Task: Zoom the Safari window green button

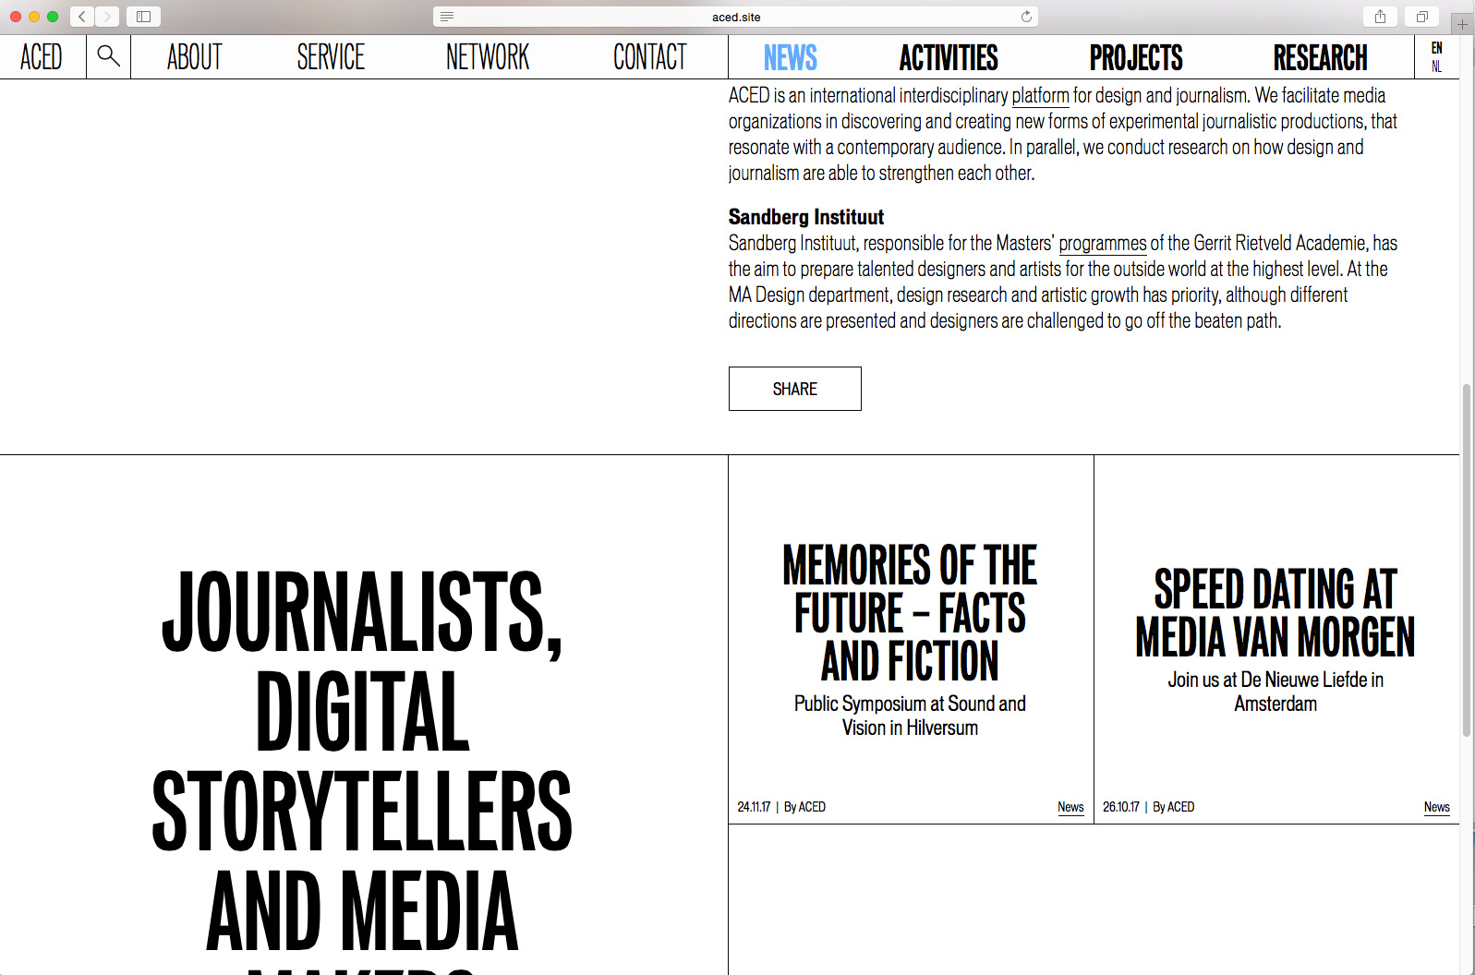Action: [x=53, y=17]
